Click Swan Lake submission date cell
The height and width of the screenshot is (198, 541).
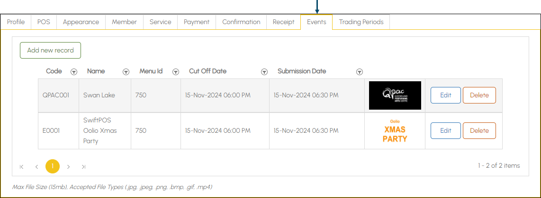(x=317, y=95)
